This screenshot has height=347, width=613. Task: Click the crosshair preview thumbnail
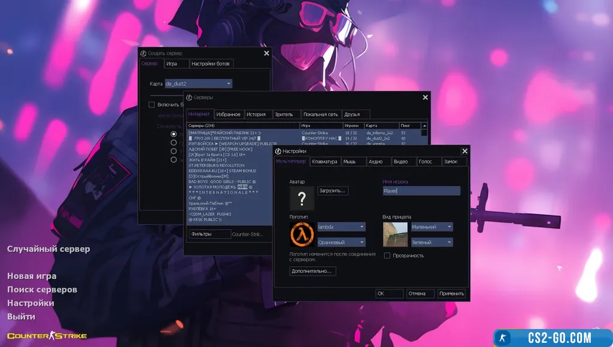(395, 235)
